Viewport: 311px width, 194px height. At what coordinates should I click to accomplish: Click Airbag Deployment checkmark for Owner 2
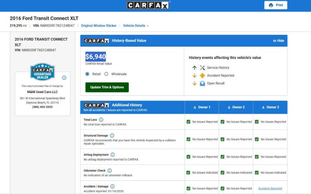pyautogui.click(x=222, y=157)
